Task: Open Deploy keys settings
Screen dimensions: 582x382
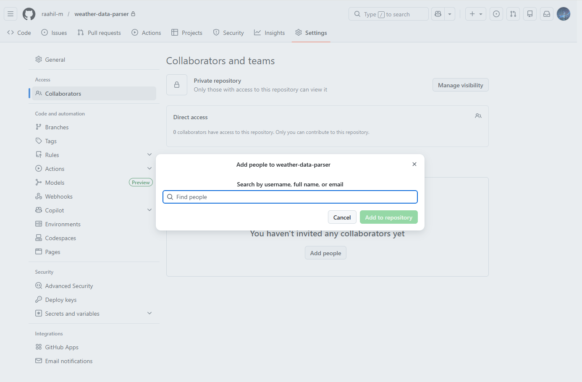Action: 94,300
